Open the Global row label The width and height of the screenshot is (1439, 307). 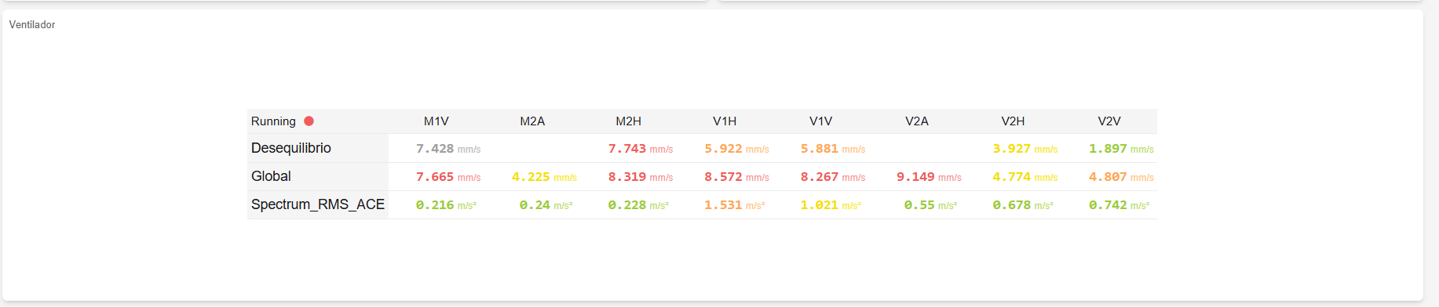[271, 176]
